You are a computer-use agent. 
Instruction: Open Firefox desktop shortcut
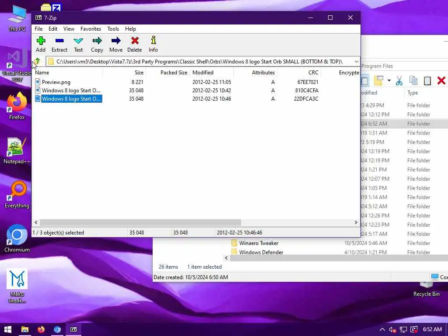coord(17,106)
